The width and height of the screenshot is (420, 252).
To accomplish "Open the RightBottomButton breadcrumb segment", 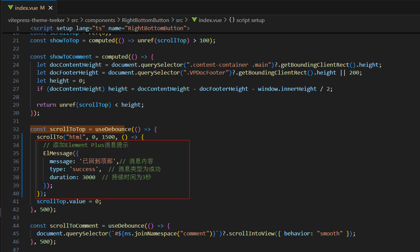I will [145, 20].
